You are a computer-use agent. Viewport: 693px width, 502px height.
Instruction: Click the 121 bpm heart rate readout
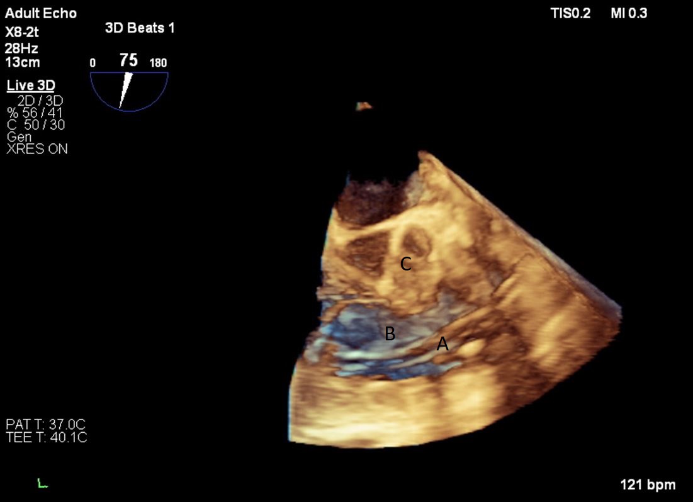pyautogui.click(x=648, y=485)
